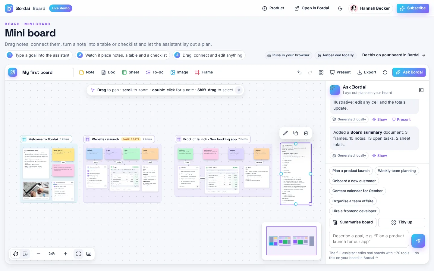Select the marquee selection tool
The height and width of the screenshot is (271, 434).
pos(25,254)
